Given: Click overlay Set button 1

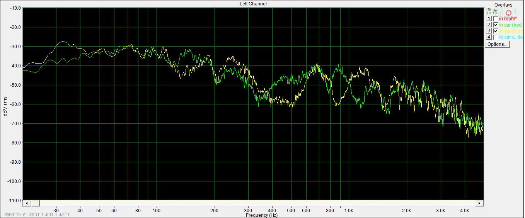Looking at the screenshot, I should pos(489,18).
